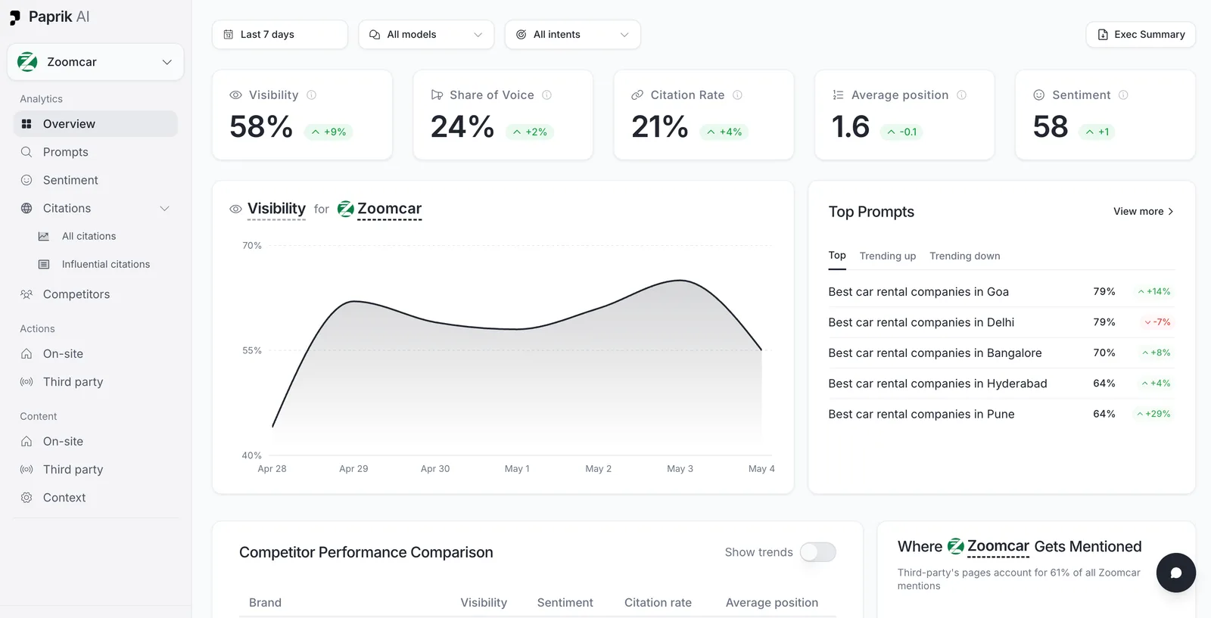This screenshot has height=618, width=1211.
Task: Sort table by Average position column header
Action: (x=772, y=603)
